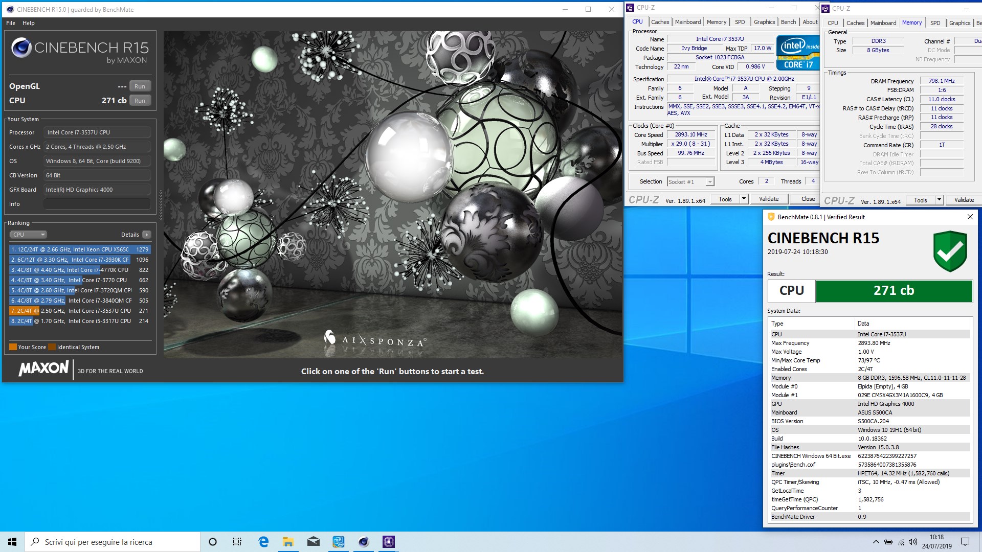The height and width of the screenshot is (552, 982).
Task: Select the Mainboard ASUS S500CA row
Action: coord(869,412)
